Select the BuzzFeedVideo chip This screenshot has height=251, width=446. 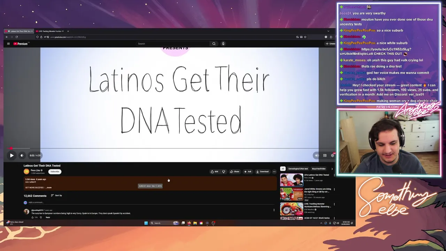(x=319, y=169)
